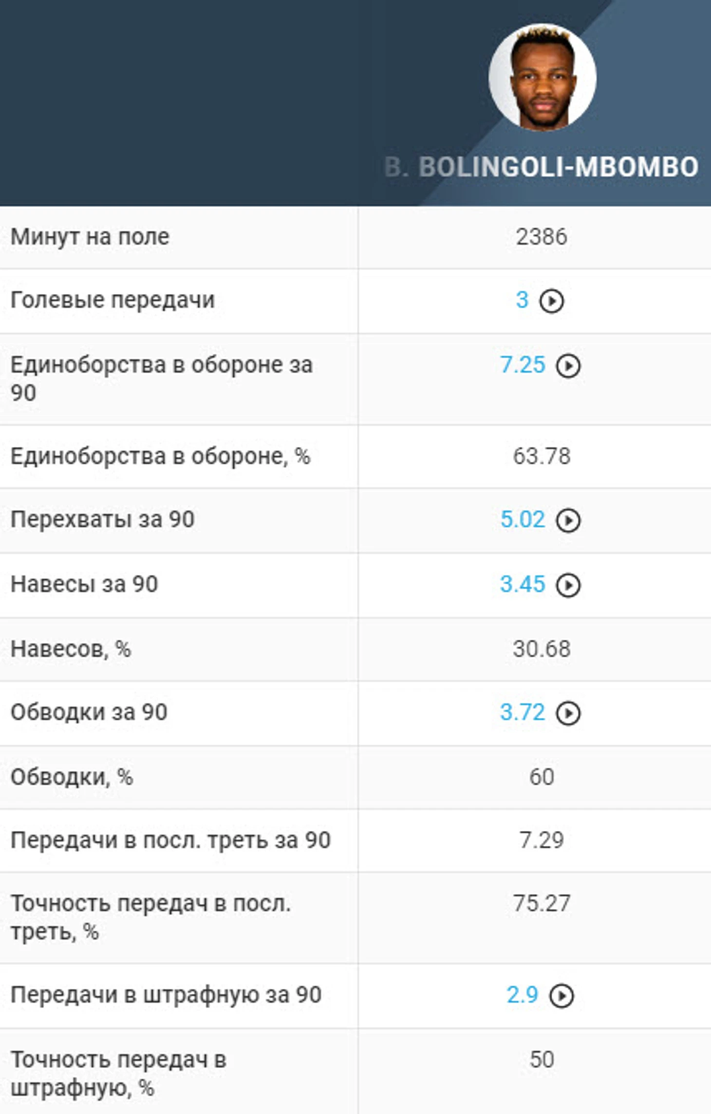Play video for Перехваты за 90
The height and width of the screenshot is (1114, 711).
point(568,520)
